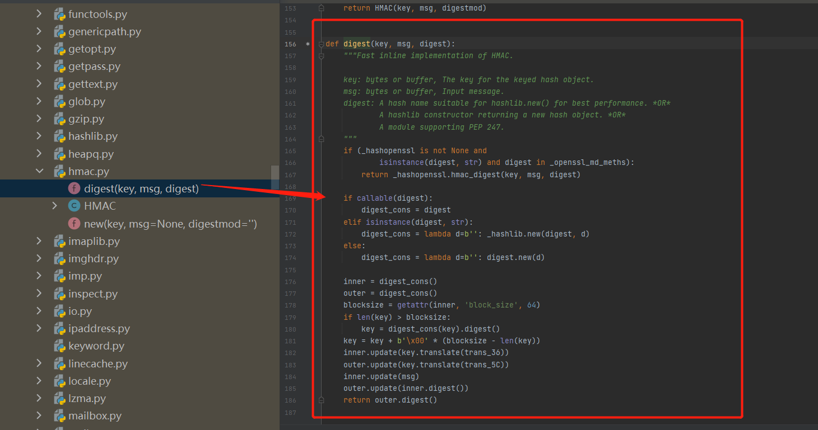
Task: Fold the digest function at line 156
Action: click(321, 44)
